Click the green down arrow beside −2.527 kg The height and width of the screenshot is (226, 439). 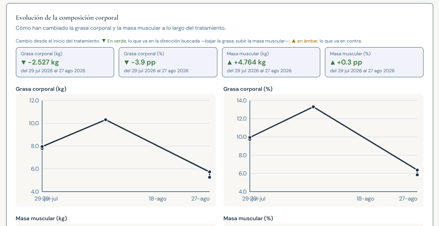(23, 62)
